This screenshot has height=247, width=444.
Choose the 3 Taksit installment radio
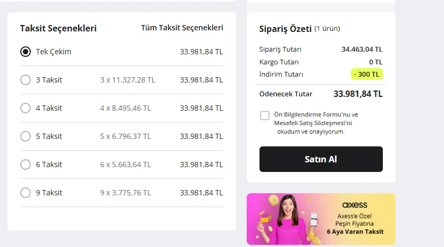26,80
